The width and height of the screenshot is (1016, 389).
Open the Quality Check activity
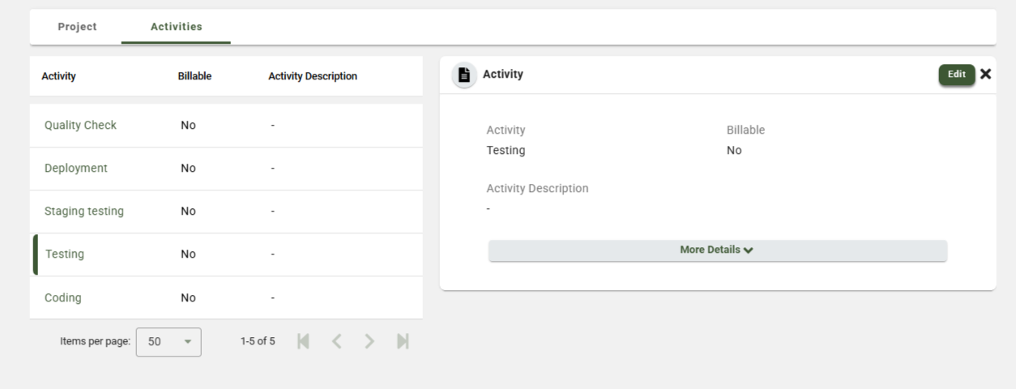[80, 126]
